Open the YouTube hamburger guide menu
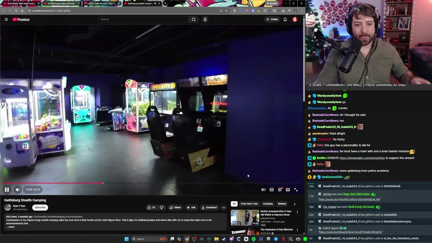Screen dimensions: 432x243 [x=6, y=19]
